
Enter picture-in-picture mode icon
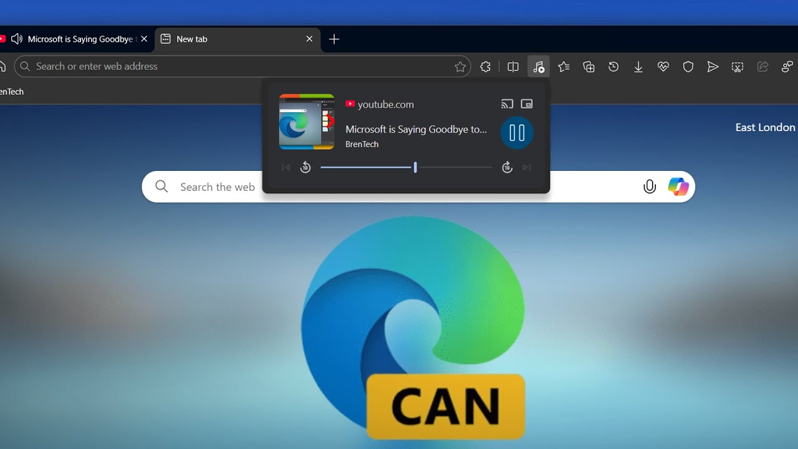point(527,104)
